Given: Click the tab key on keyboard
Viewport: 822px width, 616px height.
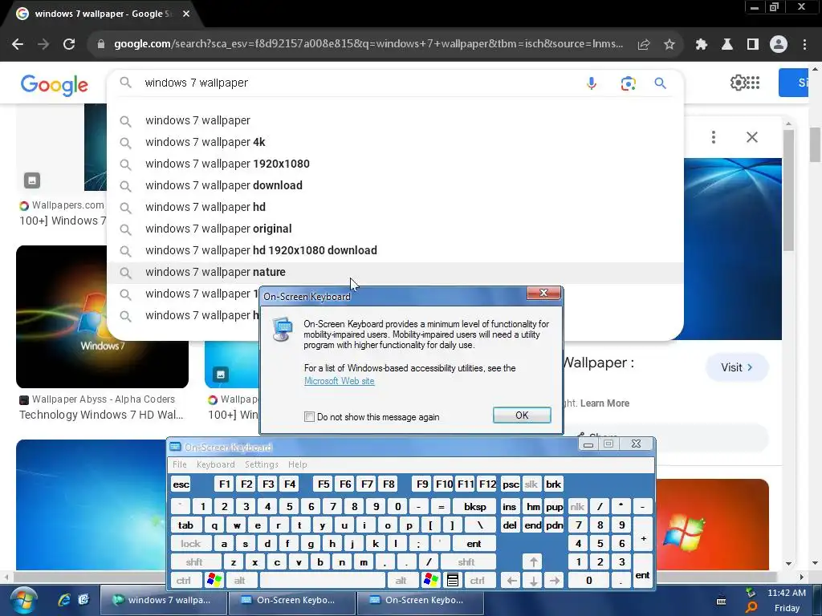Looking at the screenshot, I should click(185, 525).
